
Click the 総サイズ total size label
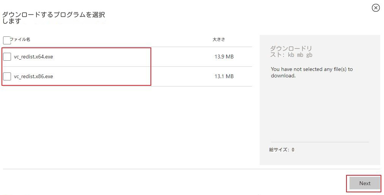click(279, 150)
